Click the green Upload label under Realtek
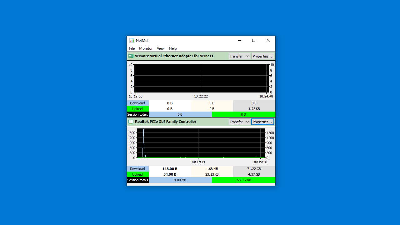 (x=137, y=174)
